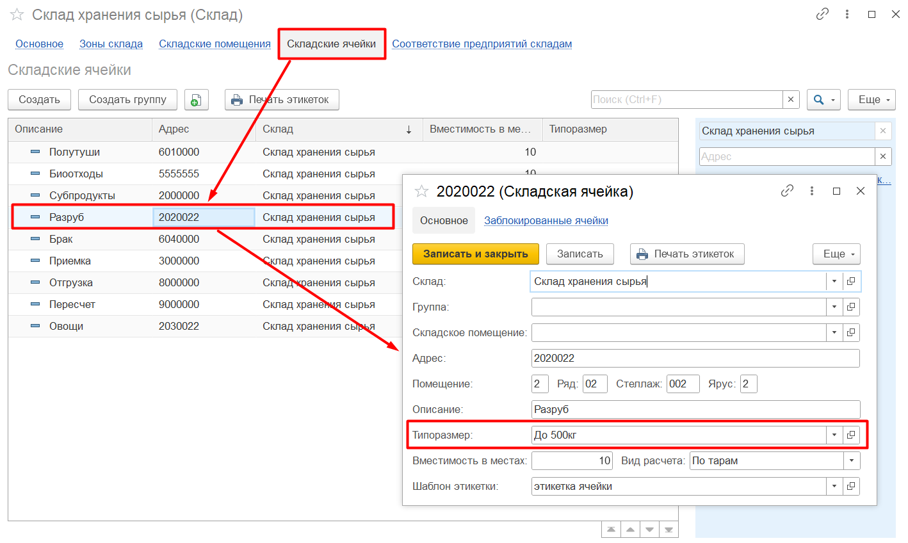Clear the search field with X button

791,100
